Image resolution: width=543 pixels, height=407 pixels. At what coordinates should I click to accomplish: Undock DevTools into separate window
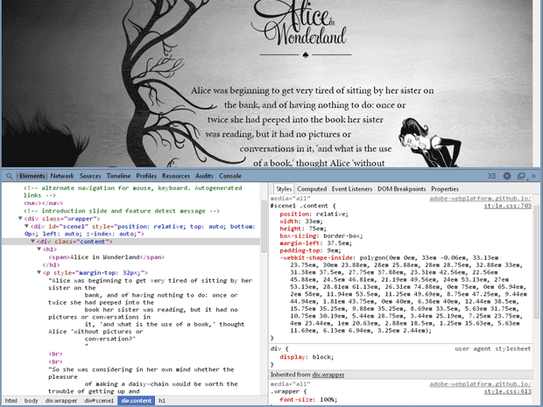click(521, 176)
